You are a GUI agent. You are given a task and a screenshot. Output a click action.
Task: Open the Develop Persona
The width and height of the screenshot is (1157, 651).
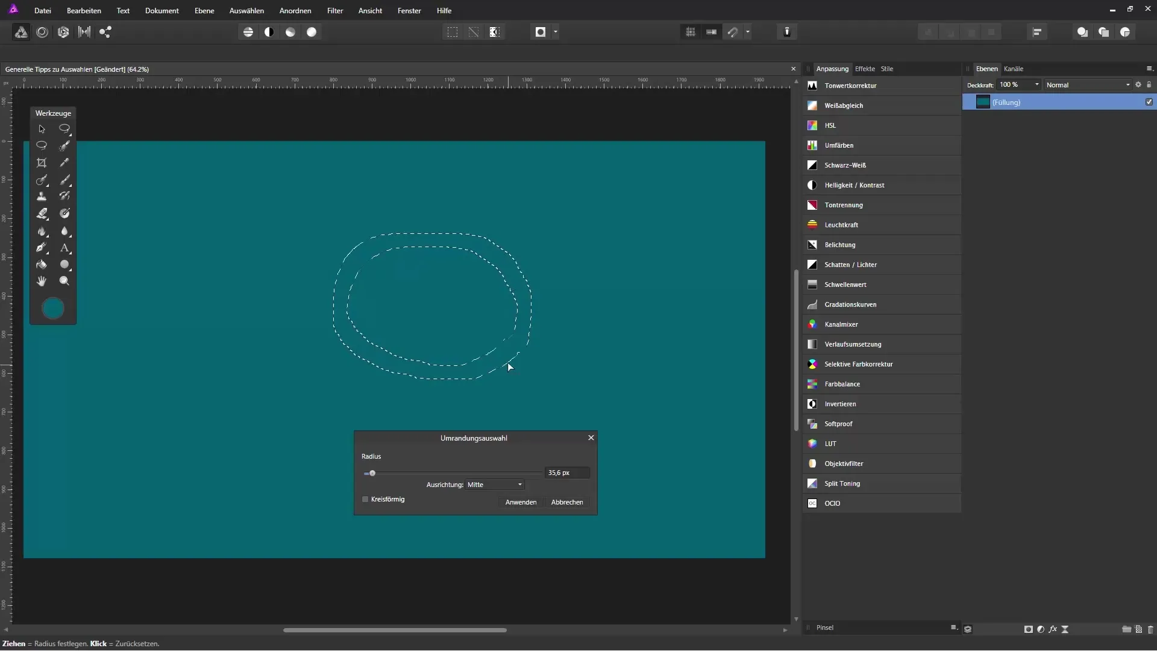pos(63,32)
